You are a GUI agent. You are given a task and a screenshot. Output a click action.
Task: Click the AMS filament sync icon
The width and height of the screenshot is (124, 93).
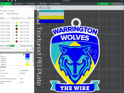(29, 18)
